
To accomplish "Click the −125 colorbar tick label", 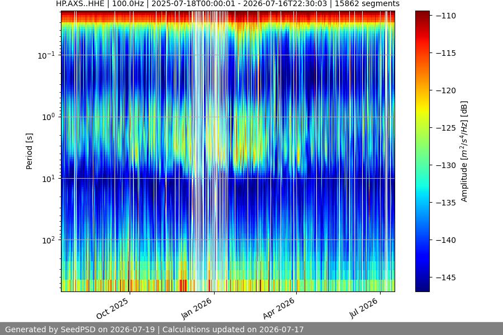I will (x=446, y=128).
